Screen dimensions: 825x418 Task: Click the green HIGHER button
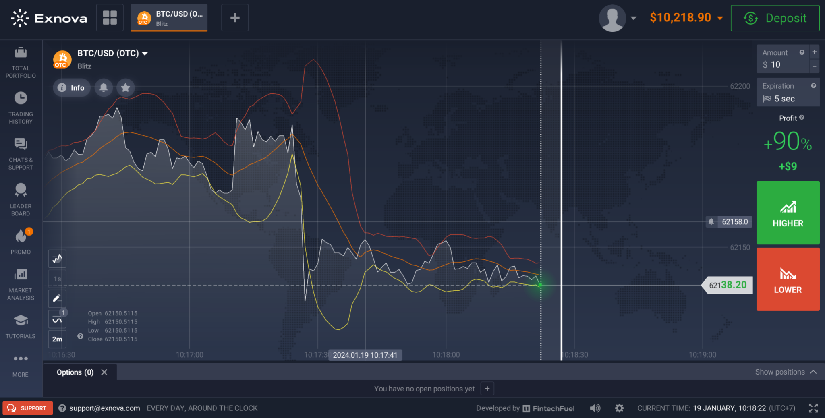788,213
